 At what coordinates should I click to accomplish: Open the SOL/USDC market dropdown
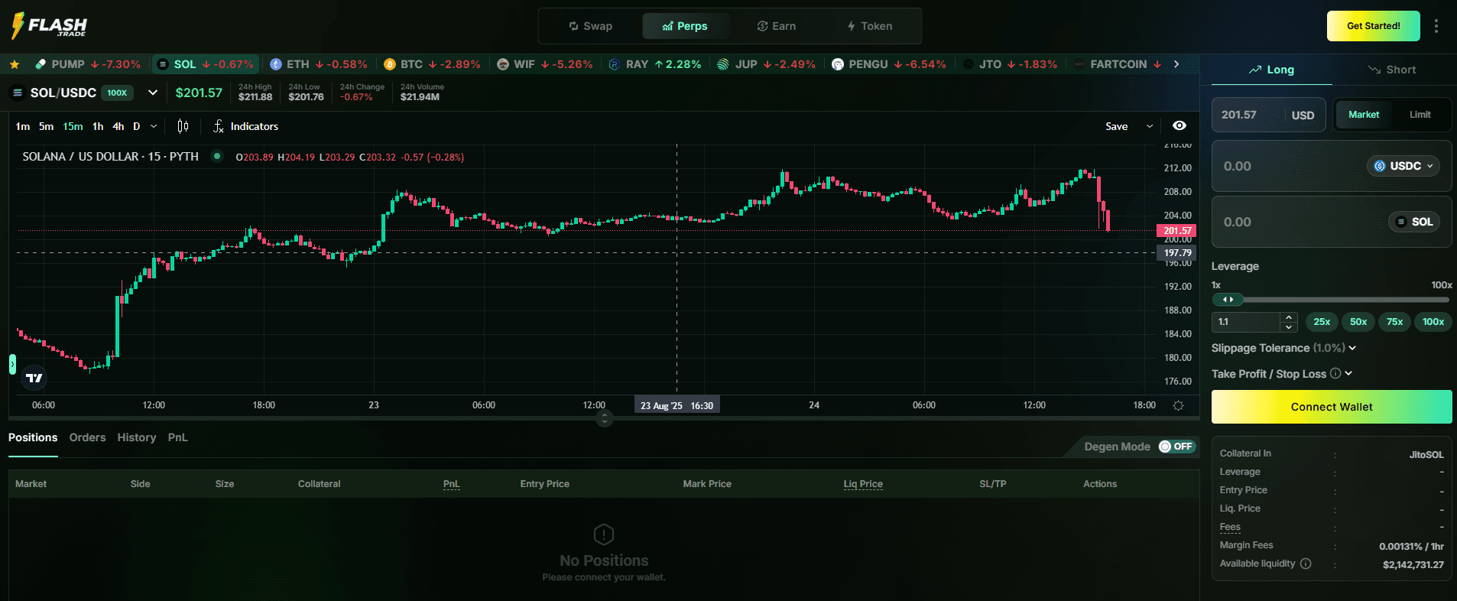(x=153, y=93)
